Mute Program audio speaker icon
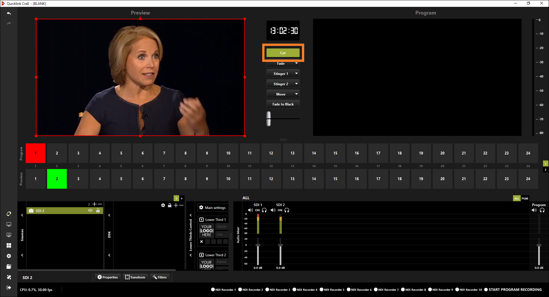Image resolution: width=549 pixels, height=297 pixels. click(534, 210)
